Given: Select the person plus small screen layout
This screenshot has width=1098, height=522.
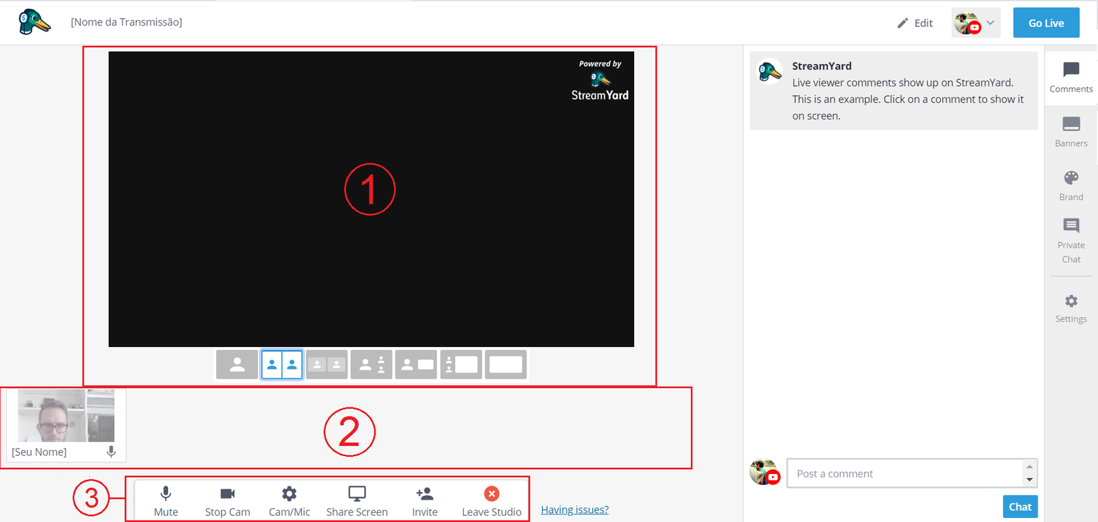Looking at the screenshot, I should (x=416, y=365).
